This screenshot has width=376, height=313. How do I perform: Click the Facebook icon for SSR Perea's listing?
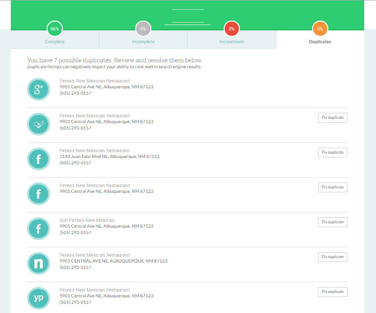click(38, 229)
